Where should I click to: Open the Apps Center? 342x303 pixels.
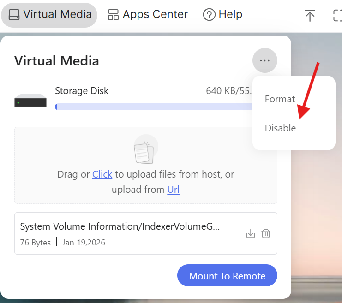[148, 15]
